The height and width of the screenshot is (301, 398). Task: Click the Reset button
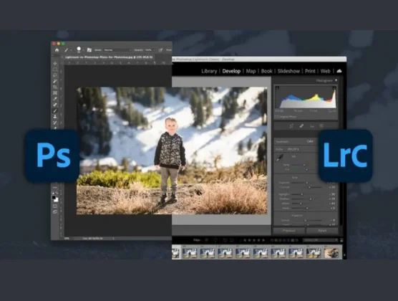(x=322, y=231)
